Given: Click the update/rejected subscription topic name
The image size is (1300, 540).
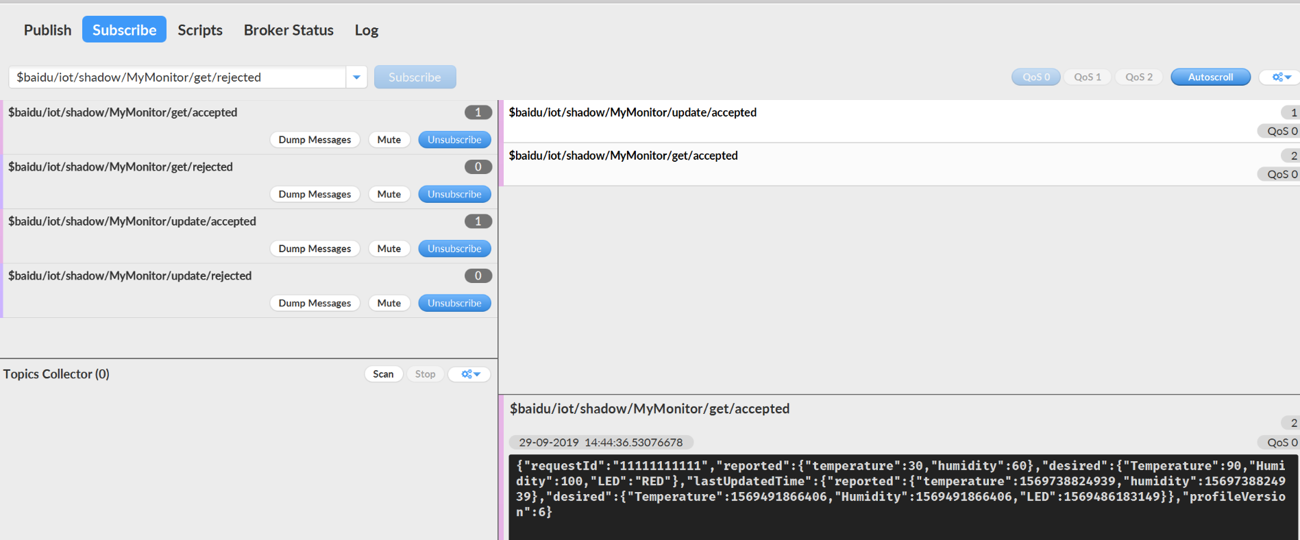Looking at the screenshot, I should tap(130, 275).
